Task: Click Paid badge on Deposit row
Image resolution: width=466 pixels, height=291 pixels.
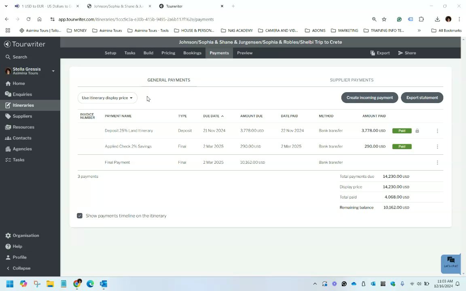Action: (402, 131)
